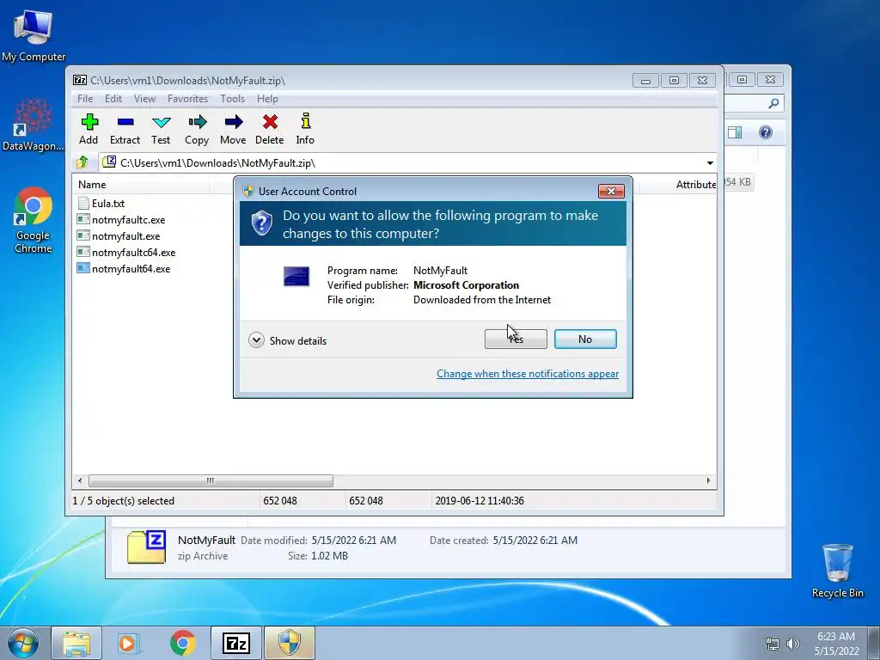Click the scrollbar right arrow

pos(708,480)
